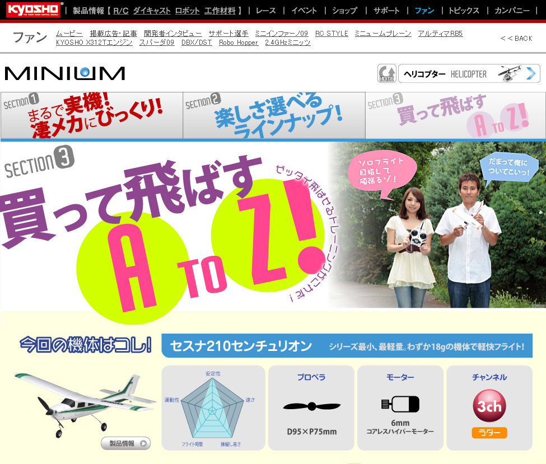Click the HOME icon button
Image resolution: width=546 pixels, height=464 pixels.
(x=387, y=73)
